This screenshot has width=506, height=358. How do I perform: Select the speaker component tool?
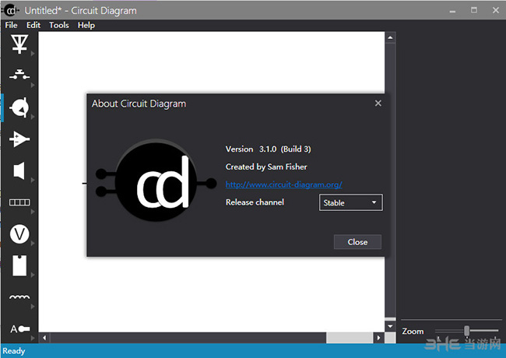pyautogui.click(x=19, y=170)
